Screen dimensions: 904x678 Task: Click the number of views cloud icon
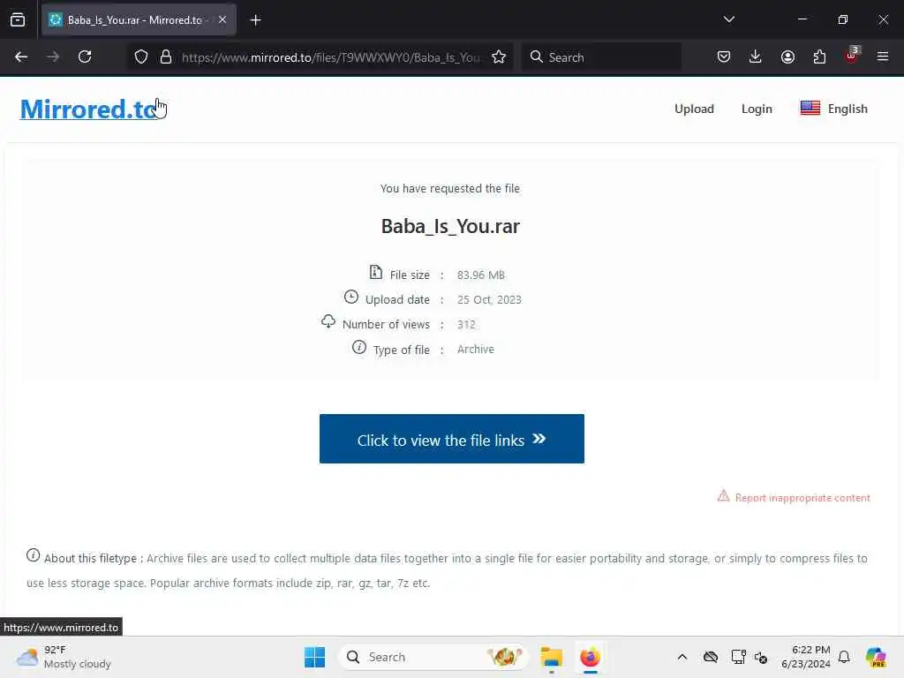(328, 321)
